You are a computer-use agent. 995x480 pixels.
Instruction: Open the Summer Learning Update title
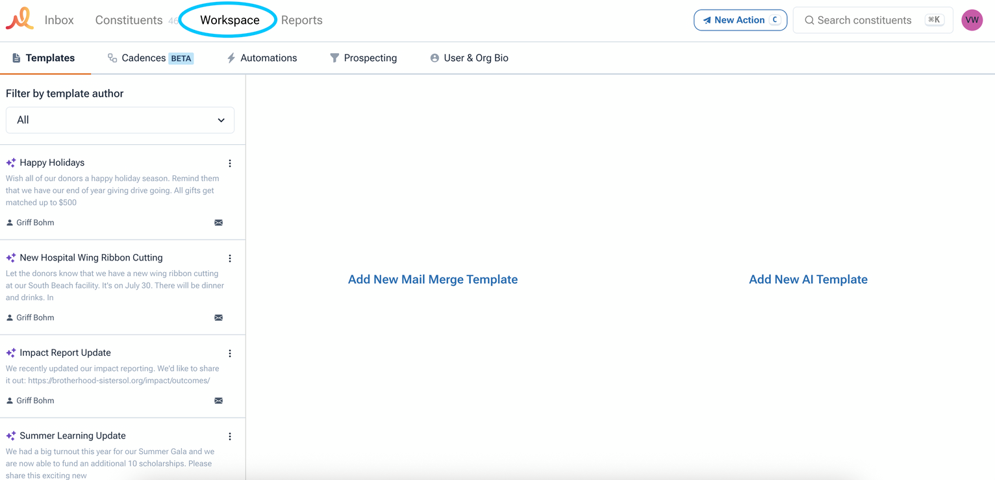[73, 436]
